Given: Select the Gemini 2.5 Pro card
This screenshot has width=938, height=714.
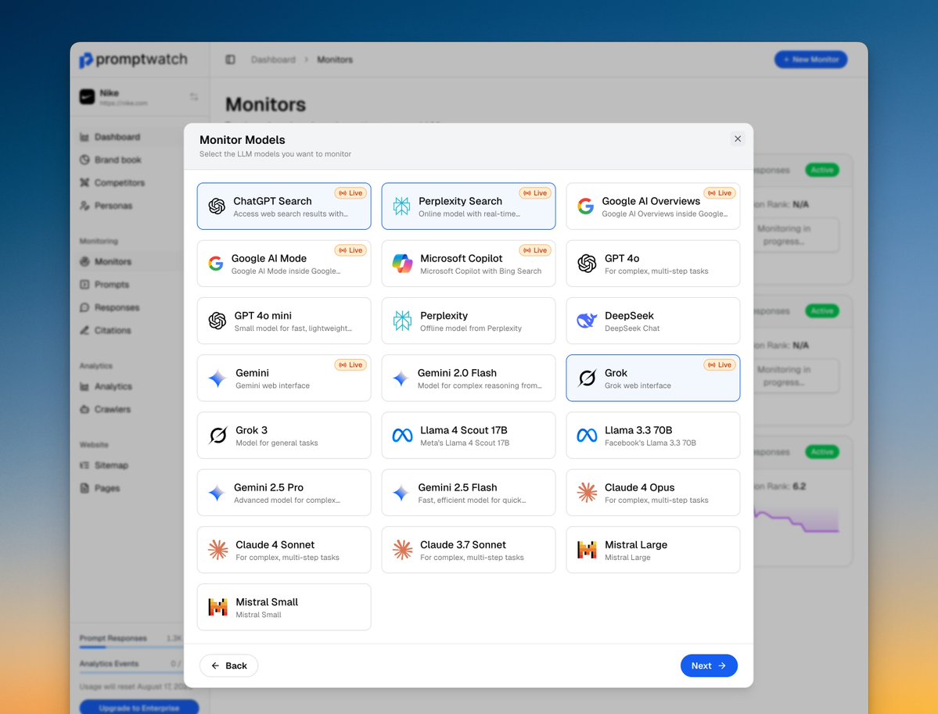Looking at the screenshot, I should tap(284, 492).
